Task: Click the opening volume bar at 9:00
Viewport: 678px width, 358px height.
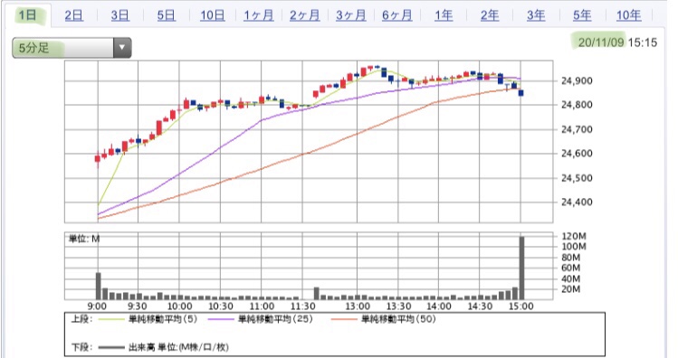Action: point(98,286)
